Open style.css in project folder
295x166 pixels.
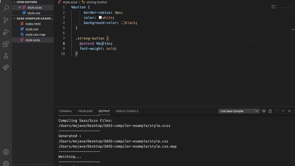pyautogui.click(x=32, y=30)
